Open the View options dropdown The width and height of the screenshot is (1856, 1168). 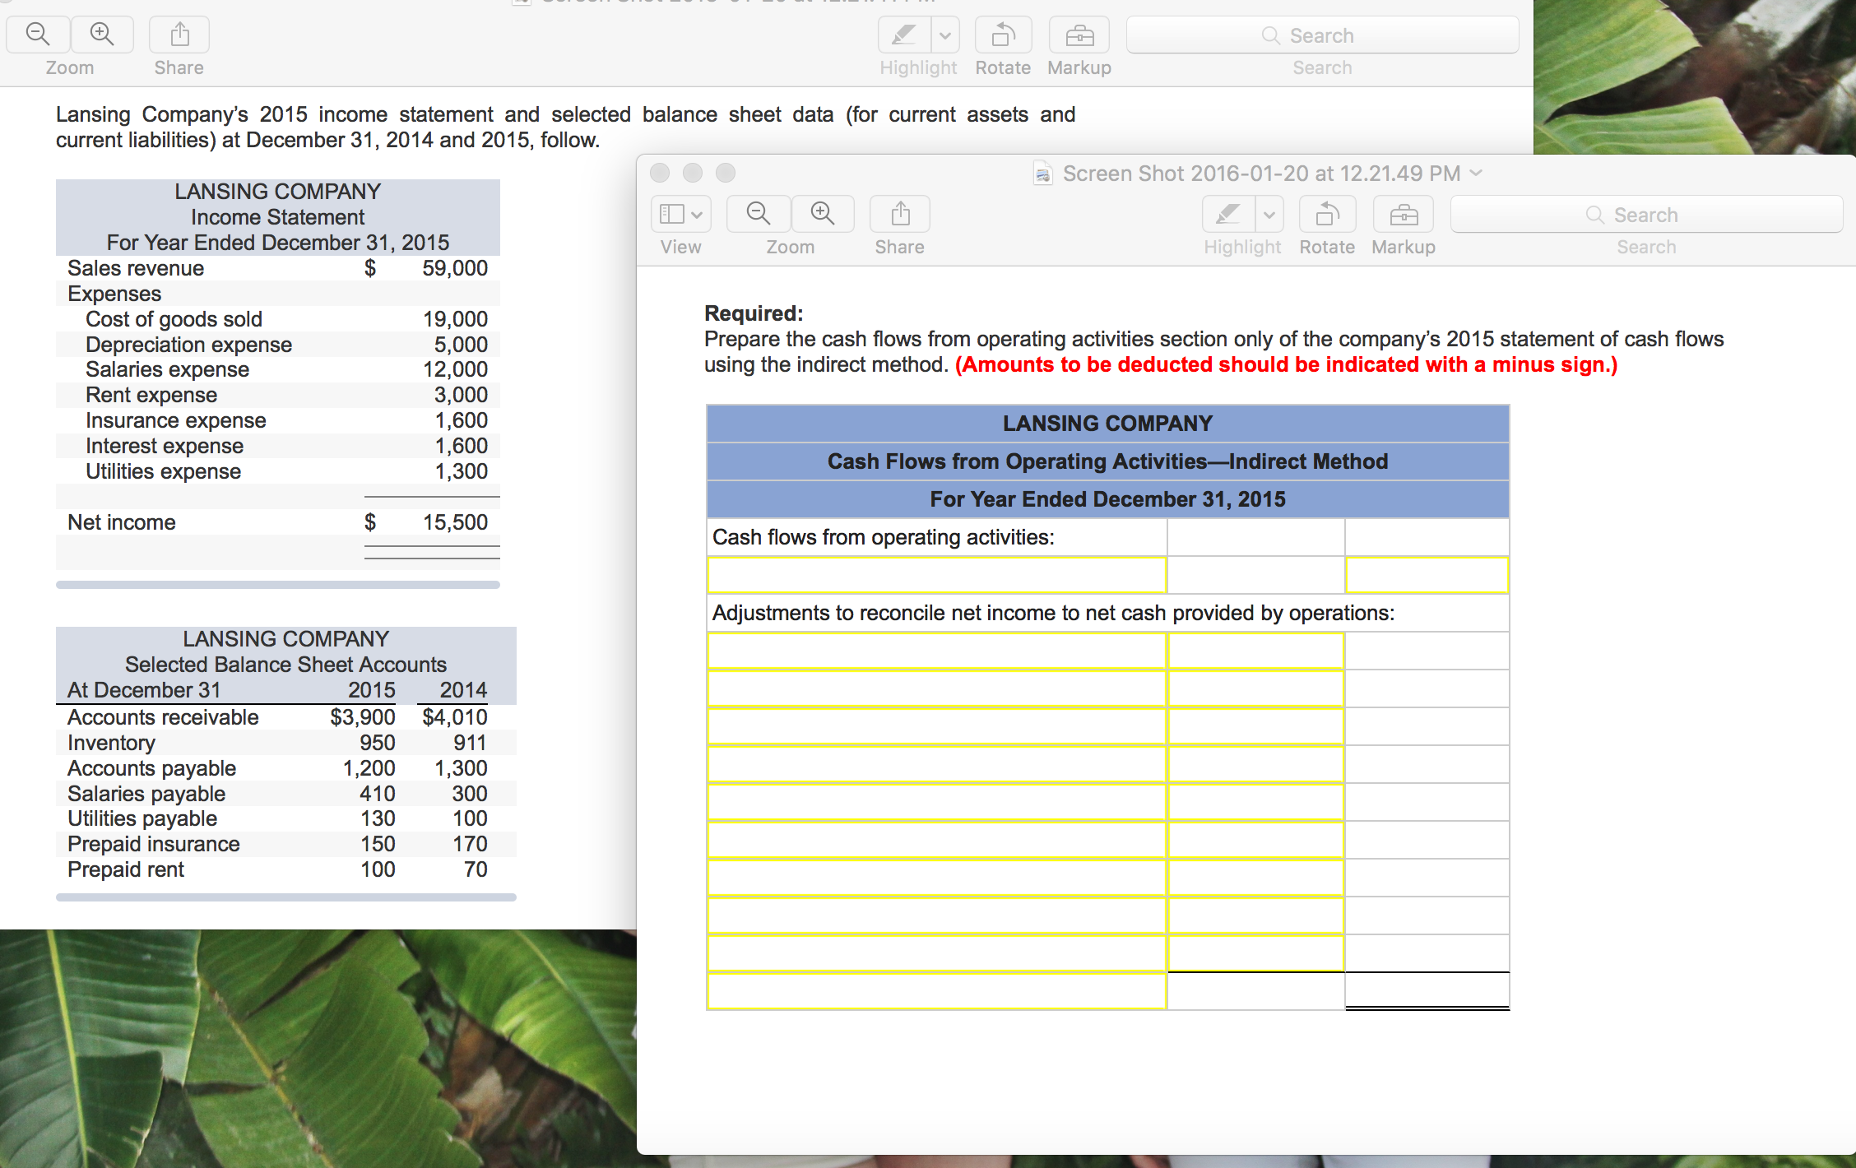tap(680, 214)
